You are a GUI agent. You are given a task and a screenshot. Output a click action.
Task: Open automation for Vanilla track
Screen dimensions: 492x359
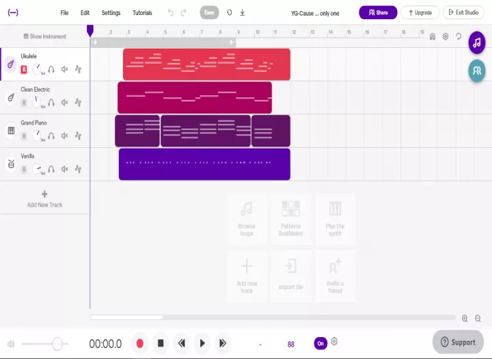click(x=78, y=169)
